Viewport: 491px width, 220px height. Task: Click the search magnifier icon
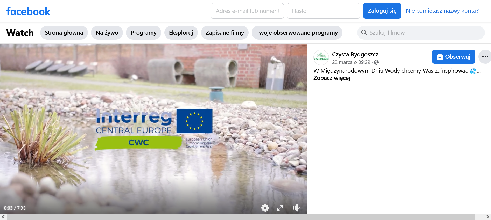click(364, 33)
